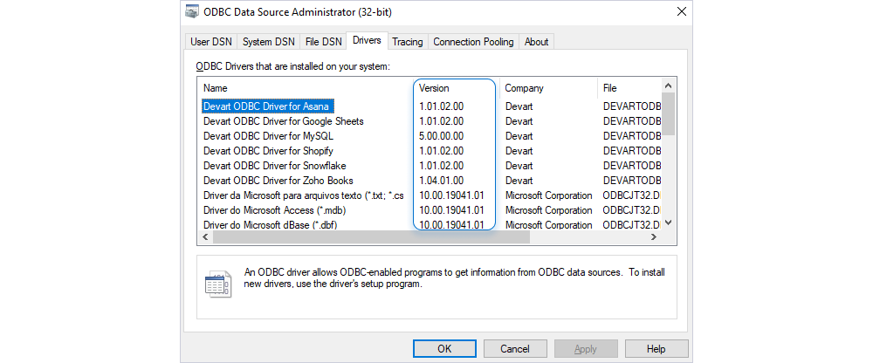Click version 1.01.02.00 in Shopify row
This screenshot has height=363, width=873.
442,151
